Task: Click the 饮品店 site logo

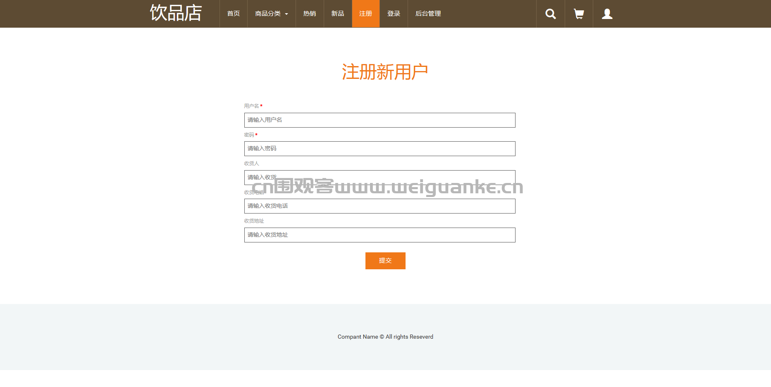Action: tap(176, 13)
